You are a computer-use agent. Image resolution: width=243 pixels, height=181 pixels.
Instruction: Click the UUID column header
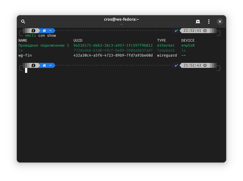(78, 41)
